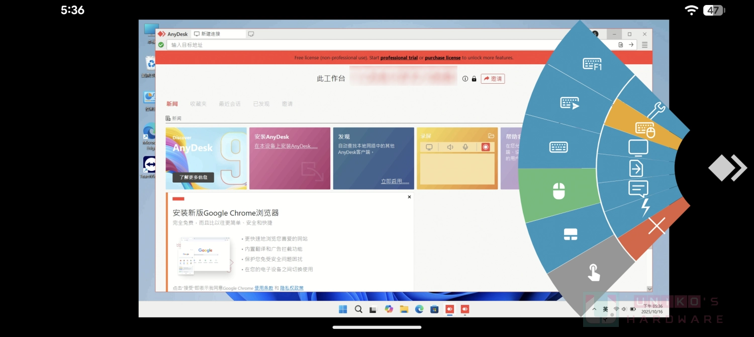Click the down chevron on the right scrollbar
This screenshot has width=754, height=337.
tap(649, 289)
